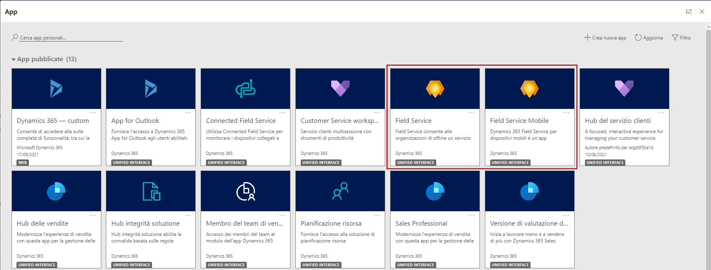Click the Cerca app personali search field
This screenshot has height=270, width=711.
[71, 38]
